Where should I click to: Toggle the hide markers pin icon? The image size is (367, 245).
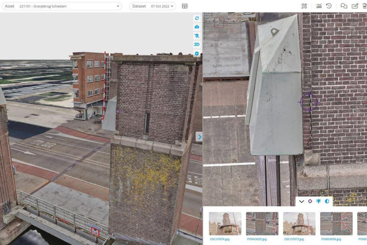[x=197, y=36]
